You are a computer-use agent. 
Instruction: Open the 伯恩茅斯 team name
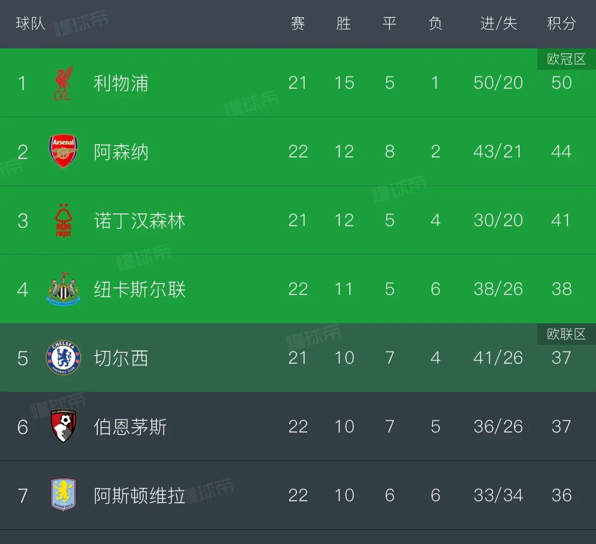130,427
